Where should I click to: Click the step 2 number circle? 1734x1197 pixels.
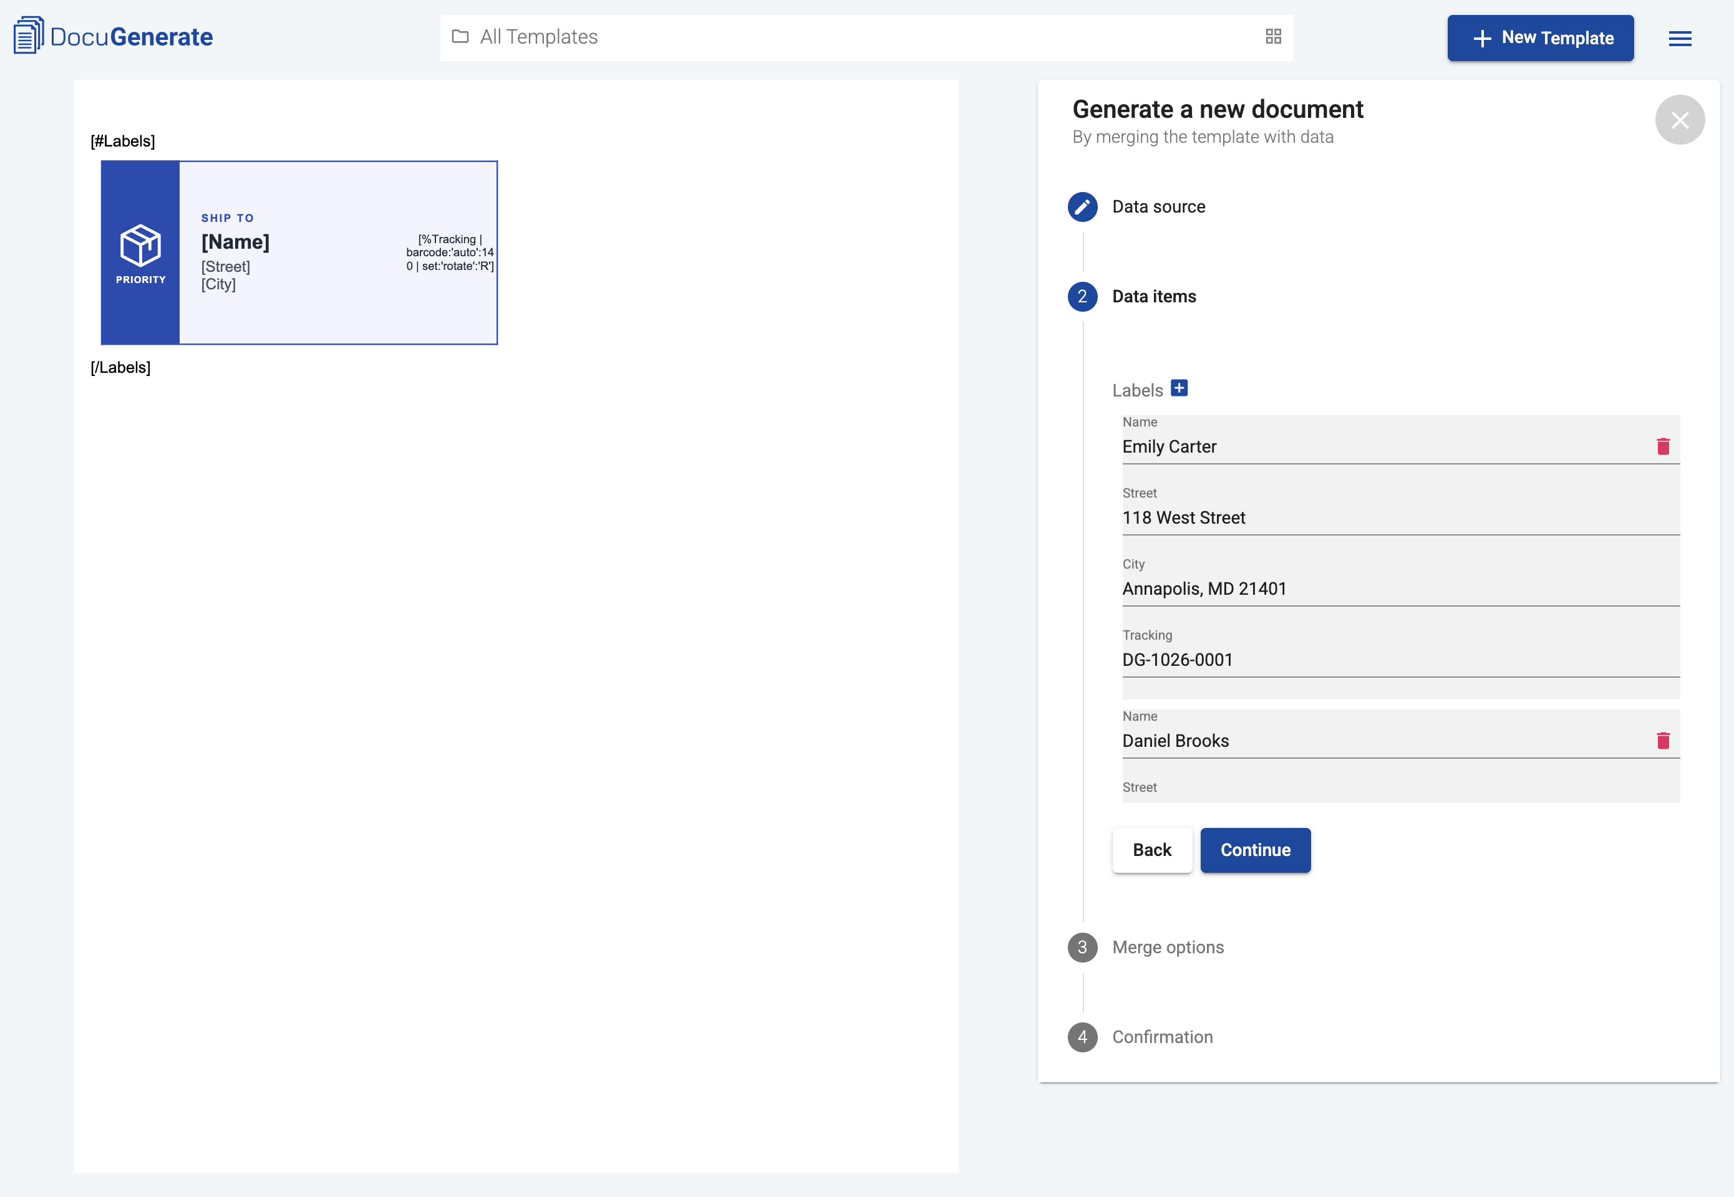click(x=1082, y=296)
